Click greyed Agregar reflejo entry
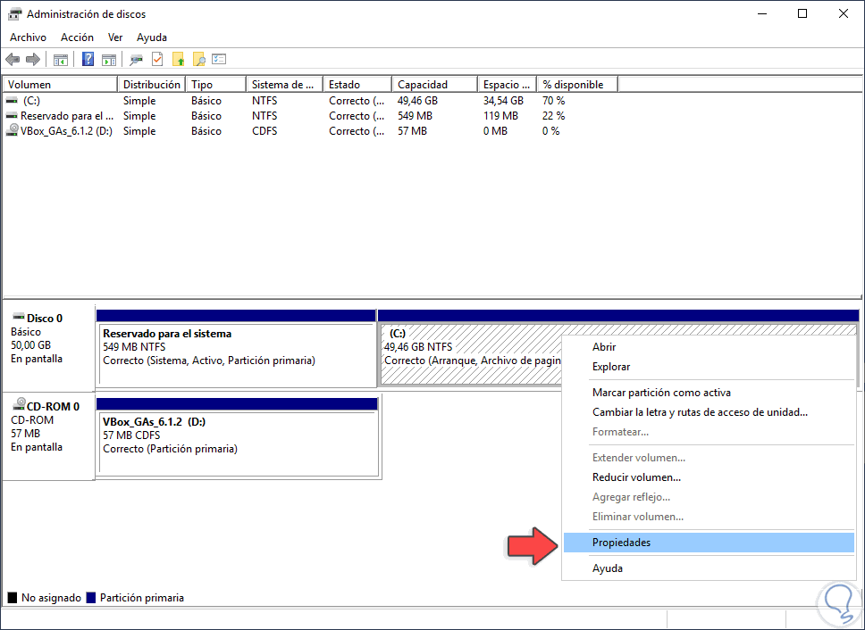Viewport: 865px width, 630px height. (x=709, y=497)
